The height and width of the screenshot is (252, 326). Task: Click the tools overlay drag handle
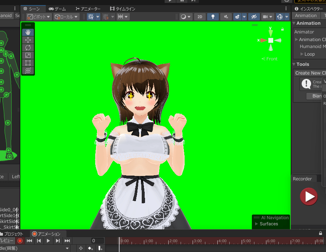click(x=28, y=25)
